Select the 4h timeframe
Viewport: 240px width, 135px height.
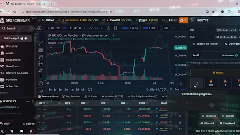tap(76, 28)
